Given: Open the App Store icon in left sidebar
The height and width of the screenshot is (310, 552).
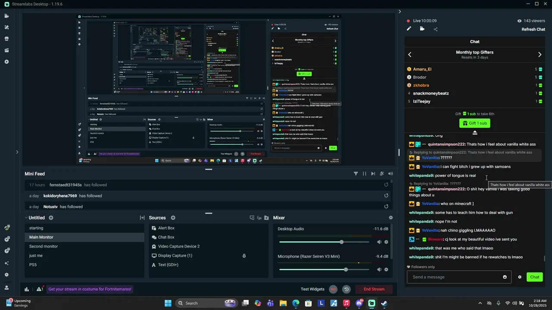Looking at the screenshot, I should coord(6,39).
